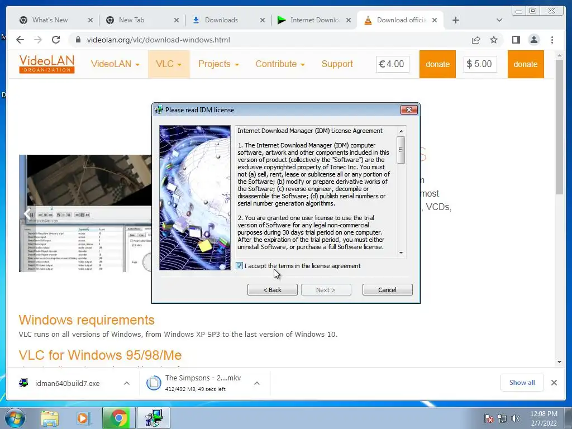
Task: Switch to the What's New tab
Action: click(50, 20)
